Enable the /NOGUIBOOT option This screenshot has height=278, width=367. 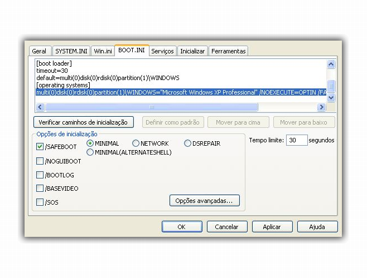tap(40, 161)
